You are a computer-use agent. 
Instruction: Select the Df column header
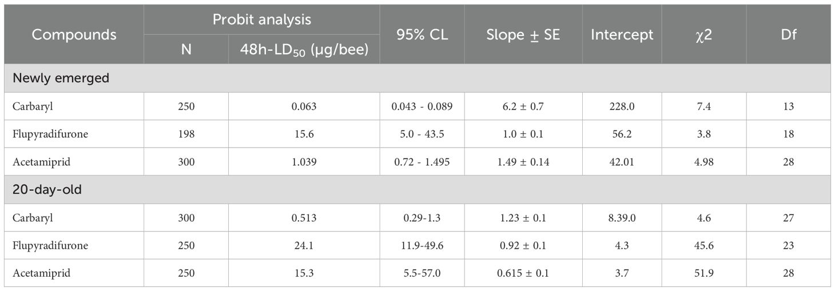pyautogui.click(x=788, y=34)
